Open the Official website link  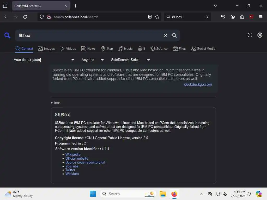(77, 158)
